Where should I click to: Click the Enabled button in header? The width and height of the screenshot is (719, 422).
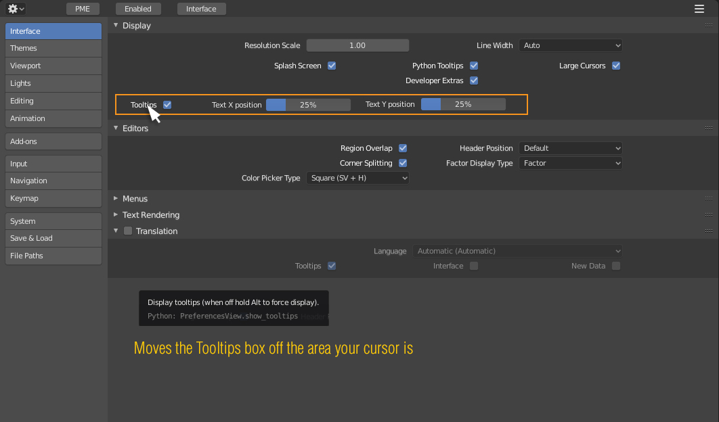pos(138,9)
